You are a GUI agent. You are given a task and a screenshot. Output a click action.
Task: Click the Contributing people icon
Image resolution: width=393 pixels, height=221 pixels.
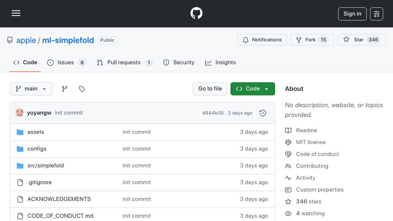pyautogui.click(x=288, y=166)
